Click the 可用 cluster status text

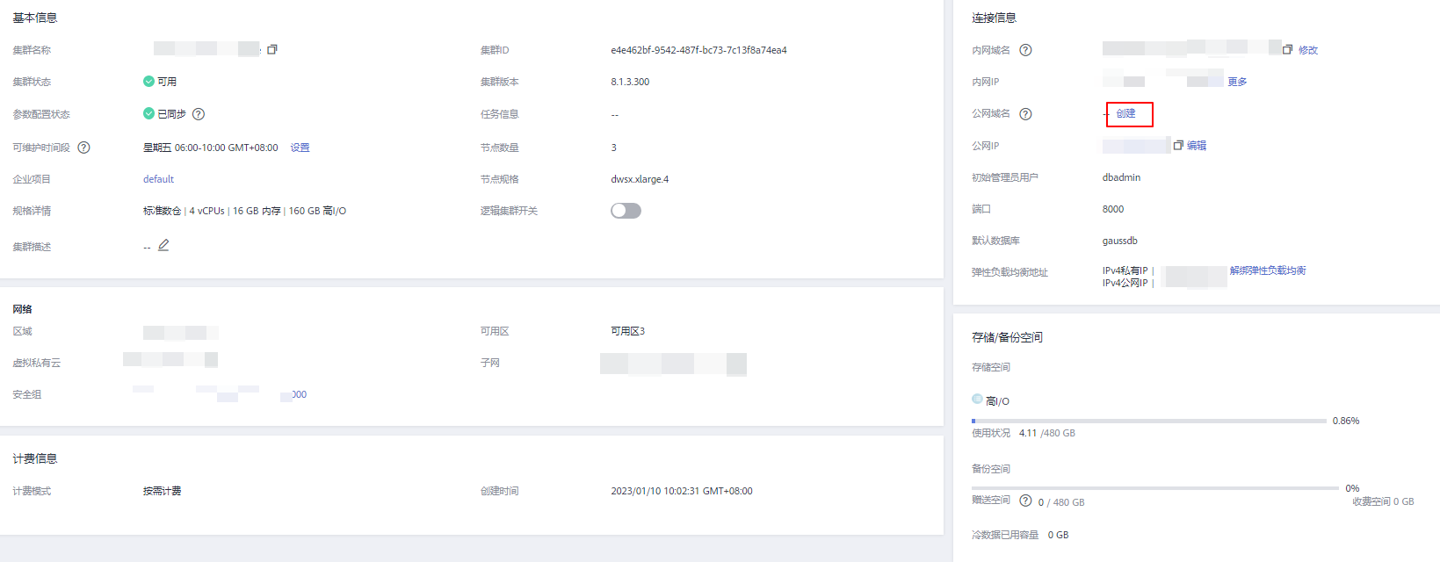click(x=167, y=82)
